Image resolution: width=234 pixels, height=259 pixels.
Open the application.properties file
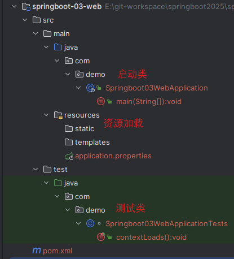[x=113, y=156]
